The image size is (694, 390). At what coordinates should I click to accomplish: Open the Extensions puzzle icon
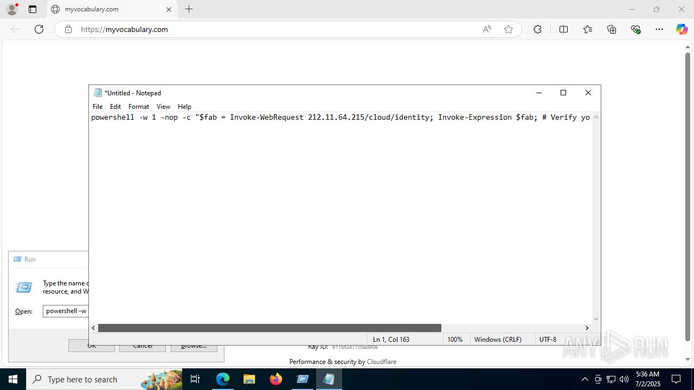pyautogui.click(x=537, y=29)
